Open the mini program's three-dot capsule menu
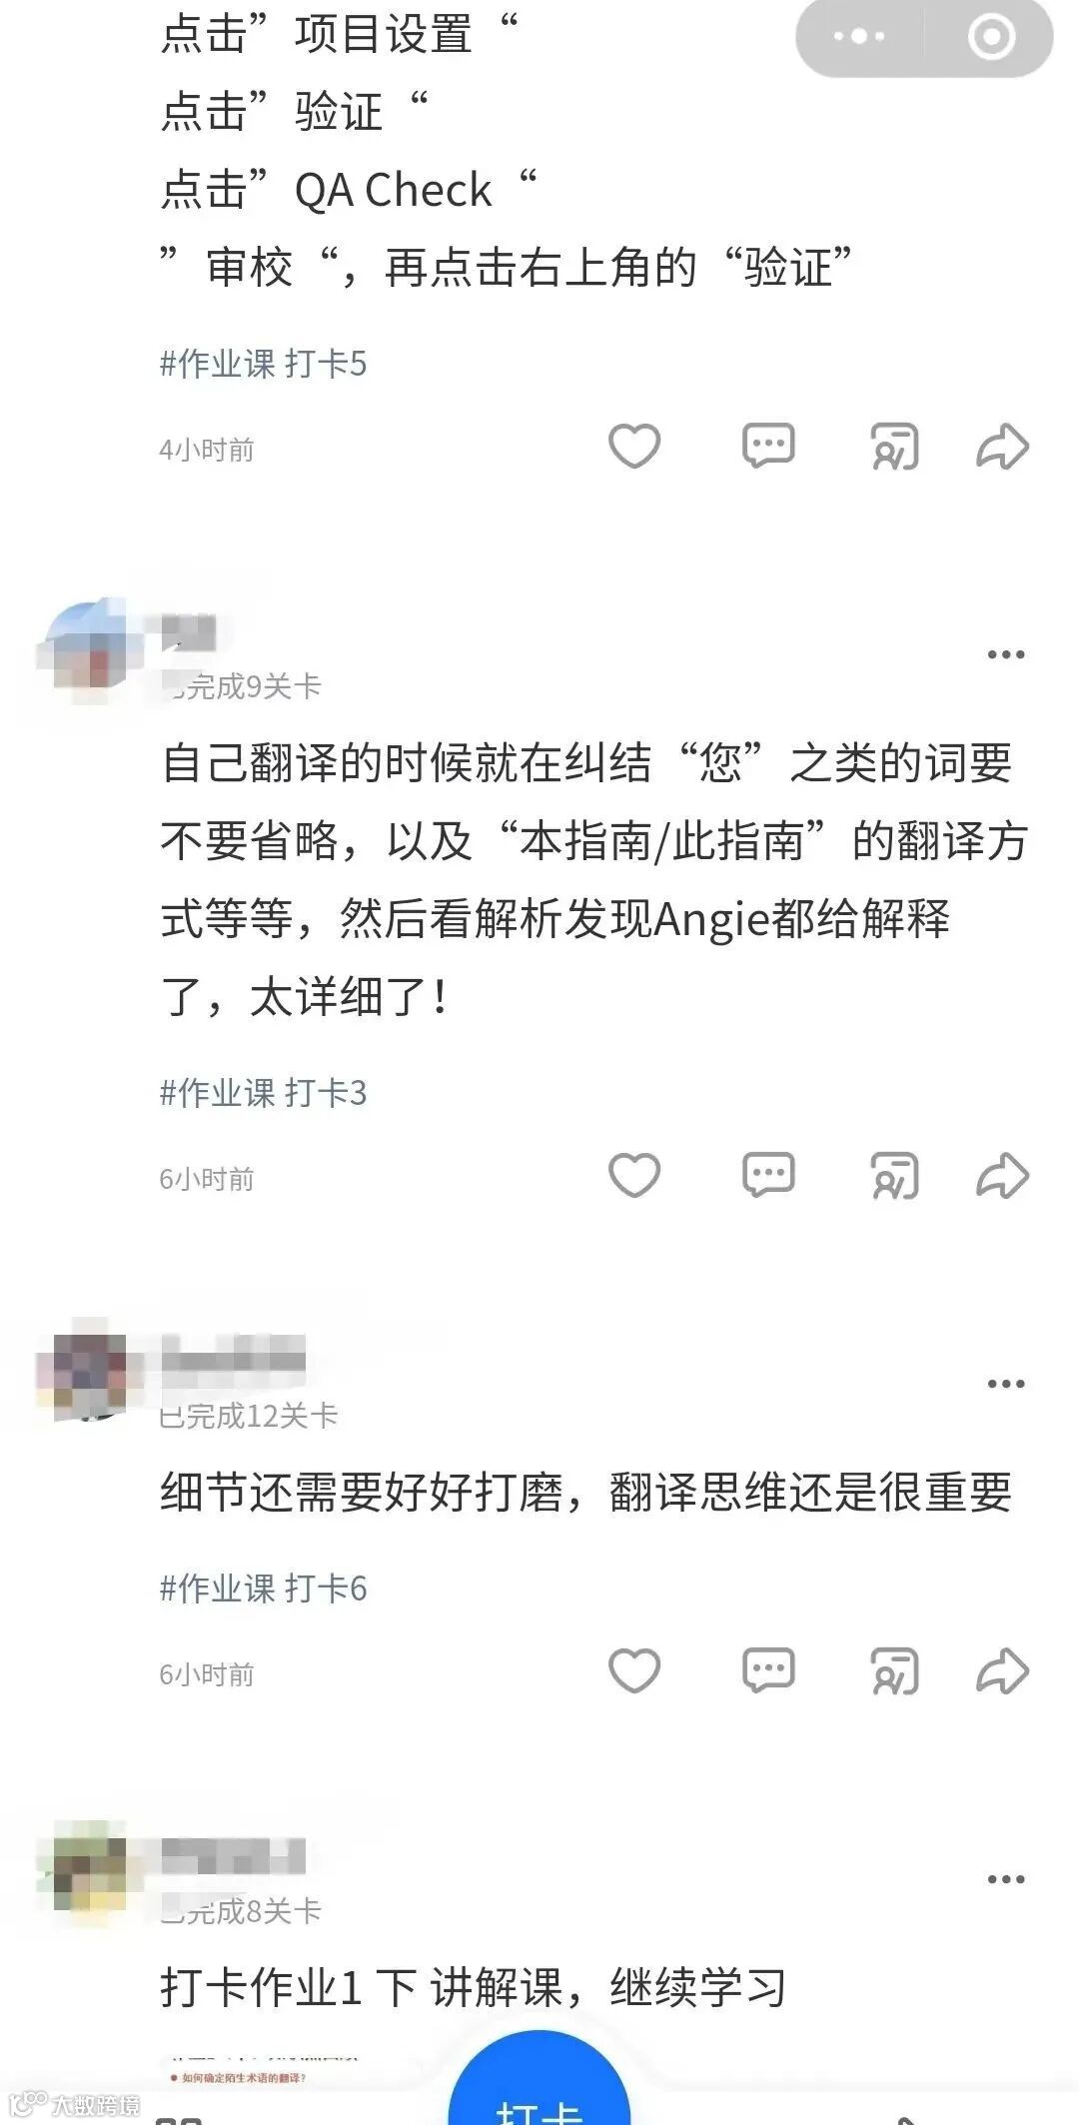This screenshot has width=1079, height=2125. (859, 37)
